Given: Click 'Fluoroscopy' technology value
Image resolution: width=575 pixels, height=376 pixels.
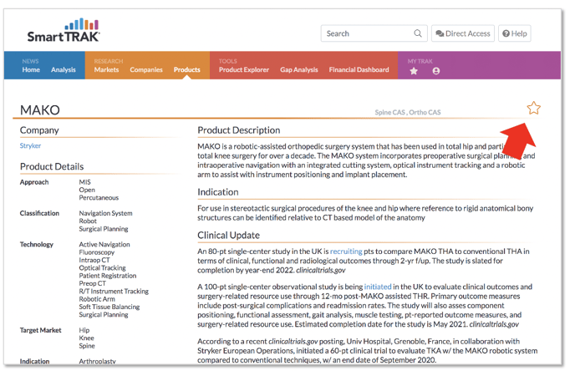Looking at the screenshot, I should [96, 252].
